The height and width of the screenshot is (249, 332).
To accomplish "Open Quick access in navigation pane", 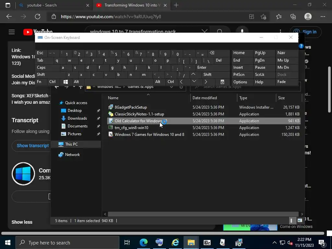I will 76,103.
